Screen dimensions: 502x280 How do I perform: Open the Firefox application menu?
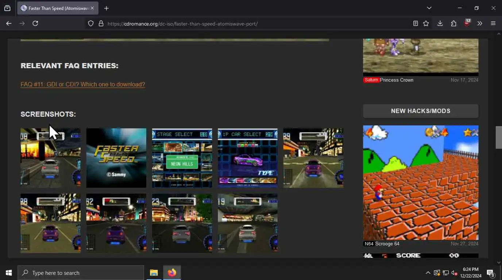click(493, 23)
